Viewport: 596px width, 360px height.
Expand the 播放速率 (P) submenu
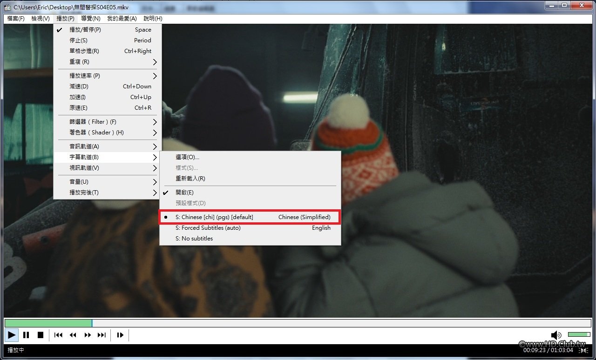tap(108, 76)
